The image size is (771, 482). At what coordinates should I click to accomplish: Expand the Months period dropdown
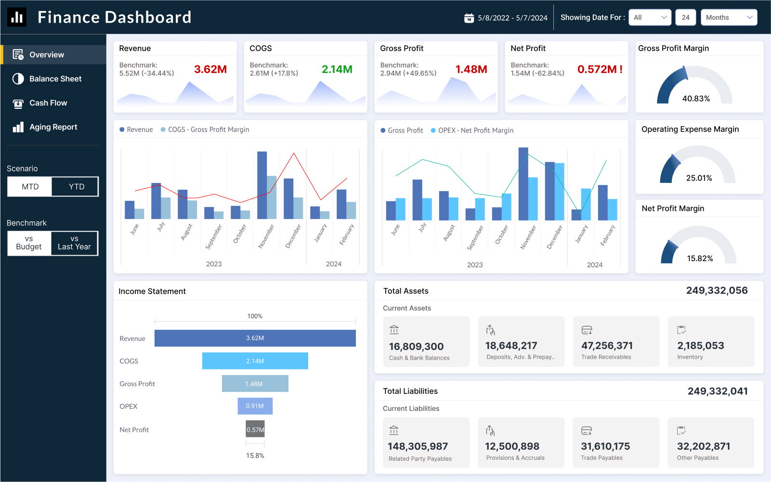click(729, 17)
